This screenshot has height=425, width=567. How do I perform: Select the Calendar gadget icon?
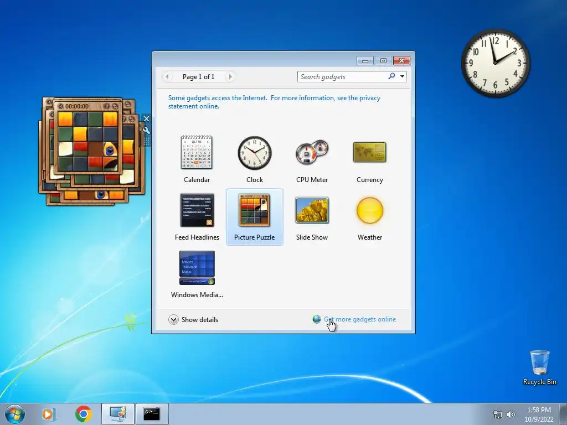click(x=197, y=153)
